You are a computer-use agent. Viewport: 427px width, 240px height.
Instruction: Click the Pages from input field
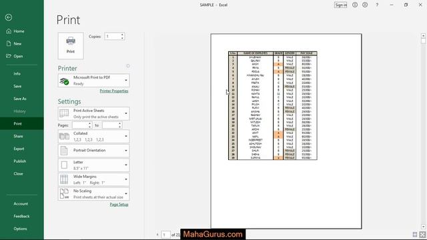point(80,125)
